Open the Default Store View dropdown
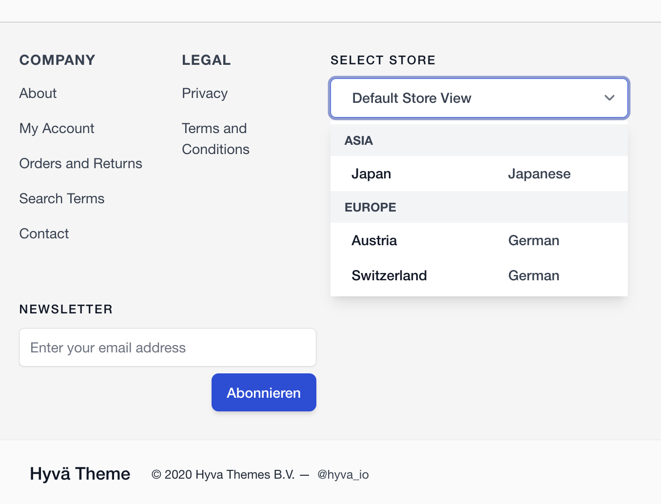The image size is (661, 504). pos(479,98)
